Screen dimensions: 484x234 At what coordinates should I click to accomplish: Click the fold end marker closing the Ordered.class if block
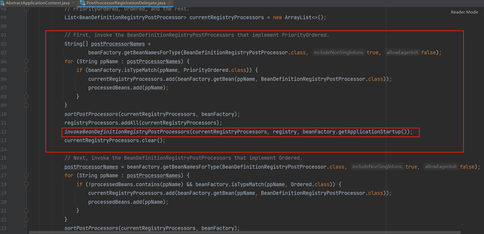coord(26,210)
